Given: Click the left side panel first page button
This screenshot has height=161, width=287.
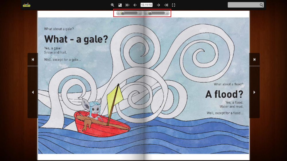Looking at the screenshot, I should (x=33, y=59).
